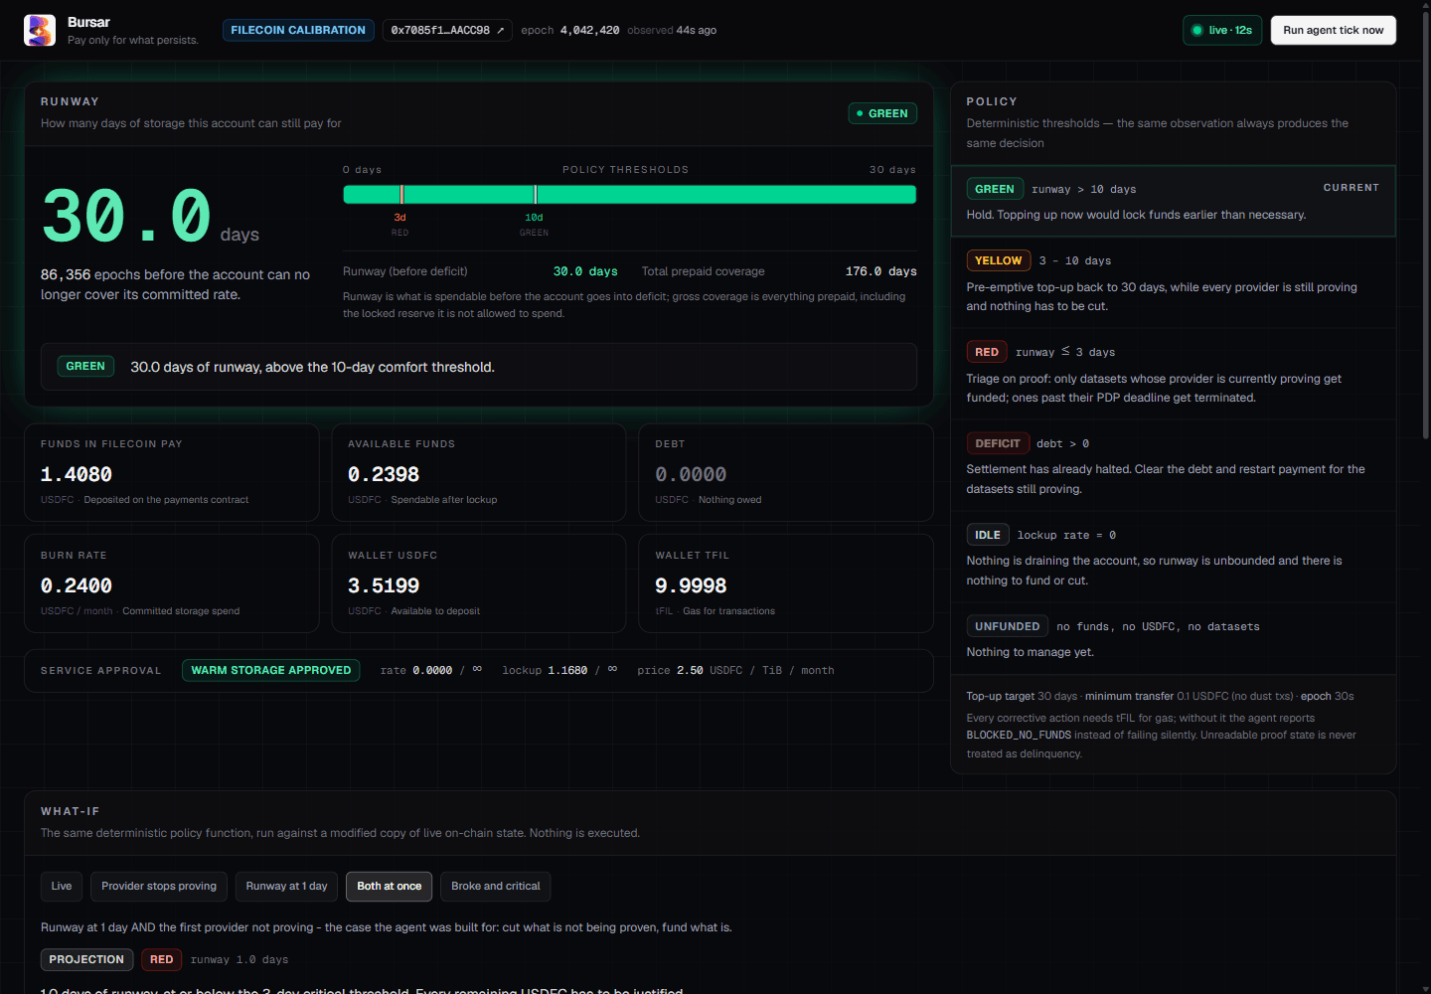The image size is (1431, 994).
Task: Click the Wallet USDFC value 3.5199
Action: coord(384,586)
